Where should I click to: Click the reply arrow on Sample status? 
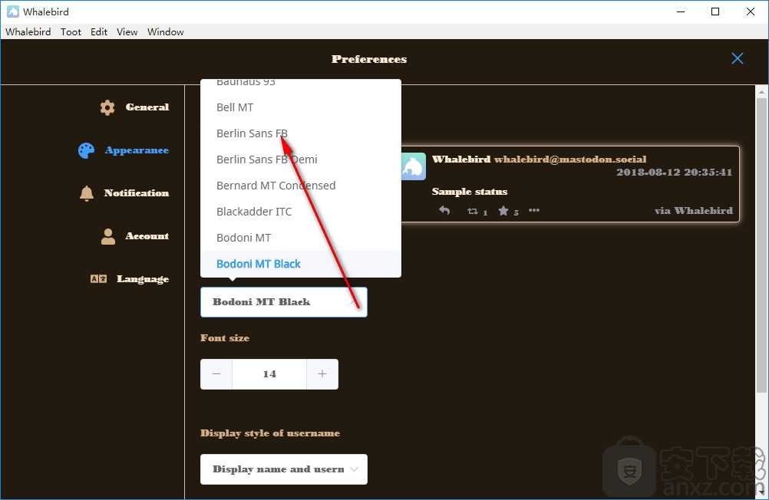point(444,210)
